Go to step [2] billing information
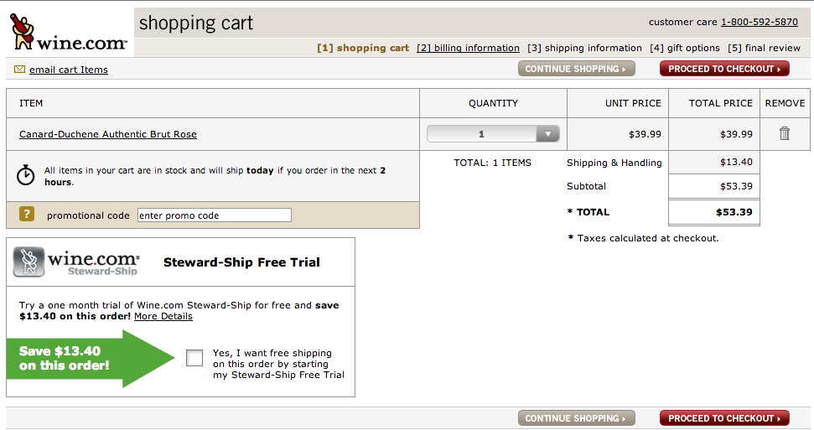The width and height of the screenshot is (814, 430). 468,48
